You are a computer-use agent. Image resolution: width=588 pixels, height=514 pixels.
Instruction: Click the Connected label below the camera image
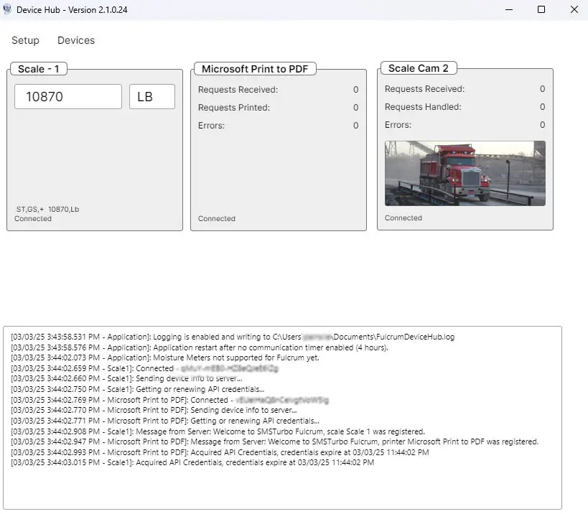coord(403,217)
